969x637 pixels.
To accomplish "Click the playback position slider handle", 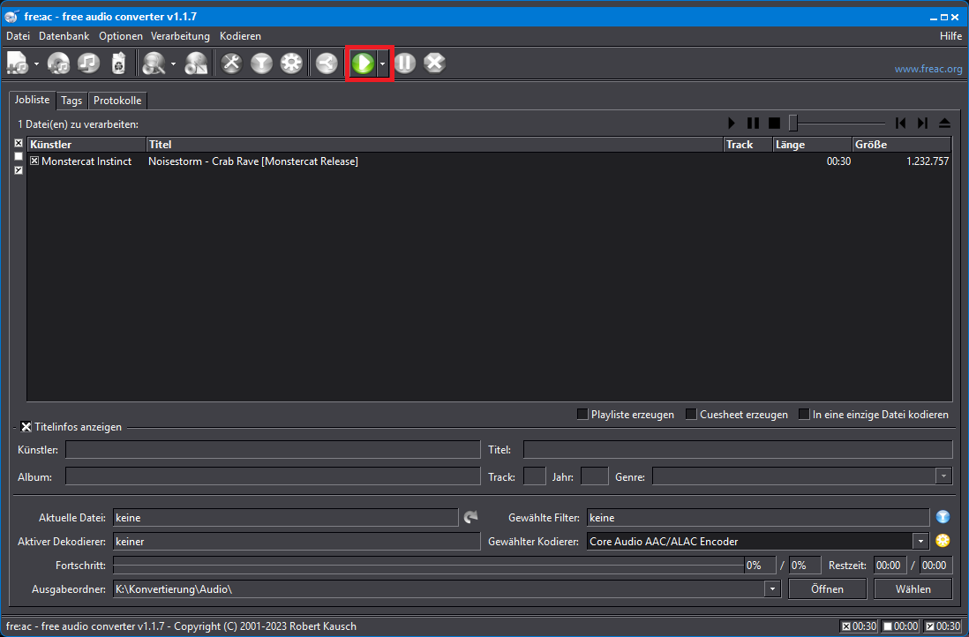I will pos(793,124).
